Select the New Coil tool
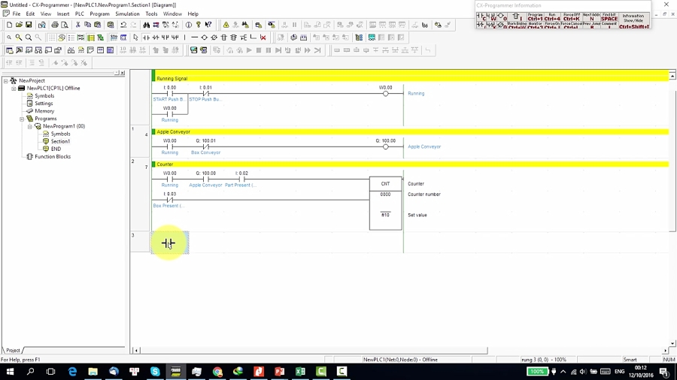Screen dimensions: 677x380 204,38
